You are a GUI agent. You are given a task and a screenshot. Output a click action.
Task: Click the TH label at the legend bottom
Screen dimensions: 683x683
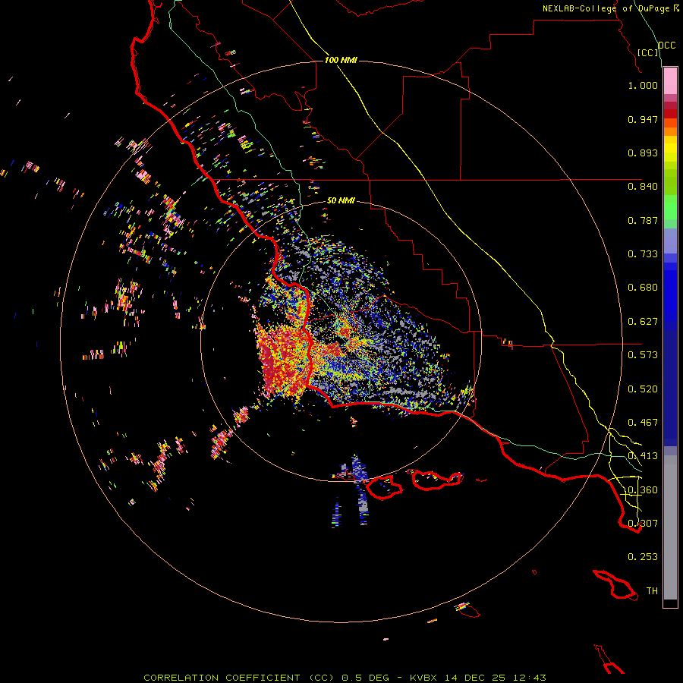coord(652,591)
